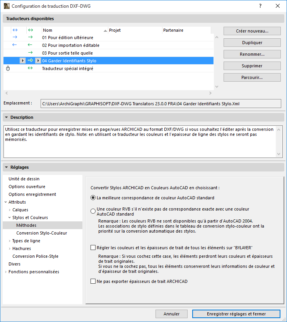Click the Partenaire column header
287x322 pixels.
(186, 30)
